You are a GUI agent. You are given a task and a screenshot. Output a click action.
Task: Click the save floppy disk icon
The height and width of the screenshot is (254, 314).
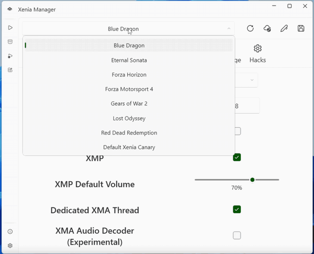pyautogui.click(x=301, y=28)
